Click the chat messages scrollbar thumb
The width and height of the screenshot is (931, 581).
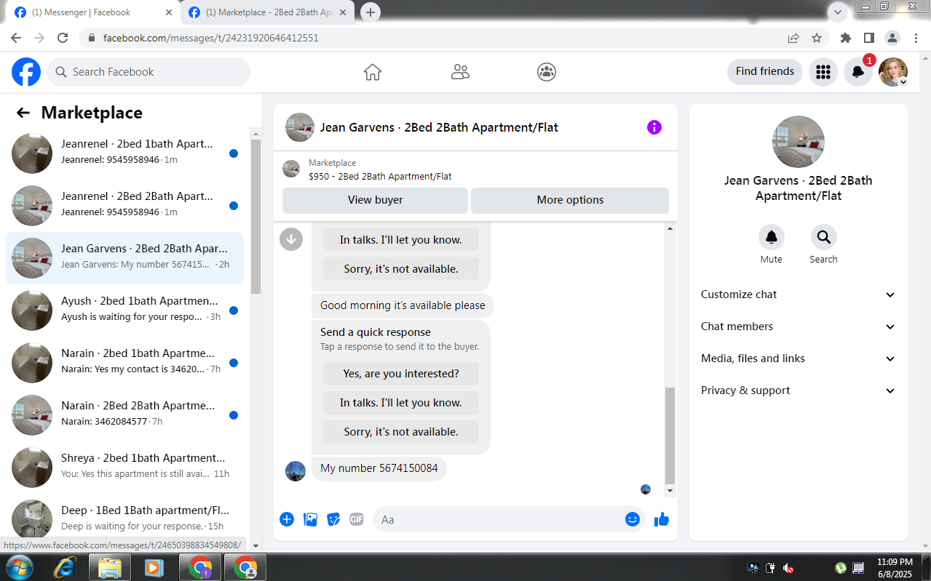pyautogui.click(x=670, y=436)
